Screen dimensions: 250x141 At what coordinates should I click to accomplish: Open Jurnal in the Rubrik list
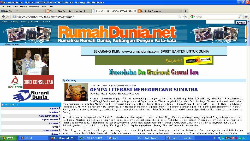[55, 127]
